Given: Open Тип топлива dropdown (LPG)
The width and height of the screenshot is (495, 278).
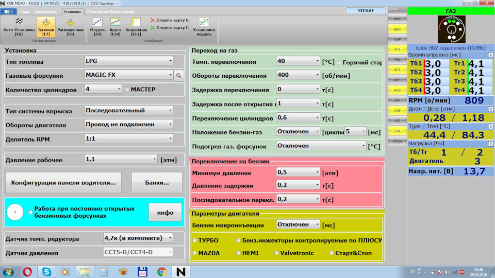Looking at the screenshot, I should click(x=128, y=61).
